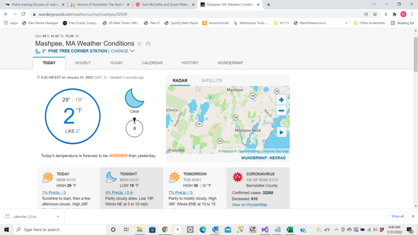Zoom out on the radar map
This screenshot has width=418, height=235.
pyautogui.click(x=281, y=111)
